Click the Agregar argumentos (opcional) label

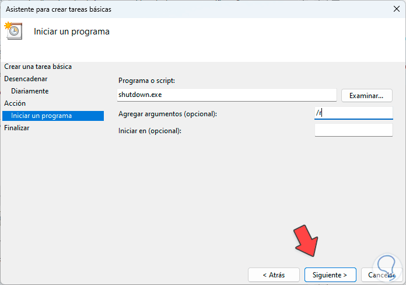point(167,114)
